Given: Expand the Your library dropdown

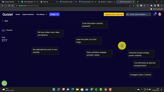Looking at the screenshot, I should [42, 14].
